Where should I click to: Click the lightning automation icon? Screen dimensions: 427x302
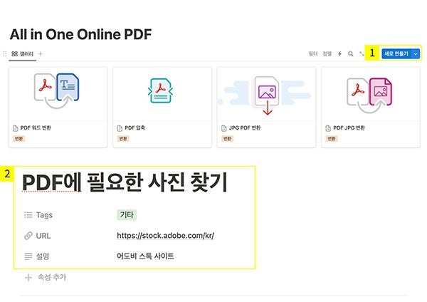tap(339, 53)
